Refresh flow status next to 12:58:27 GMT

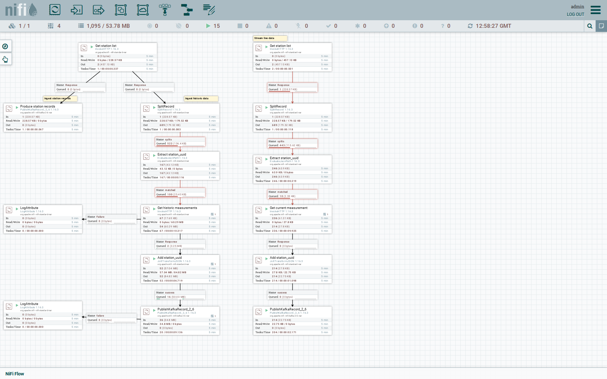coord(470,26)
